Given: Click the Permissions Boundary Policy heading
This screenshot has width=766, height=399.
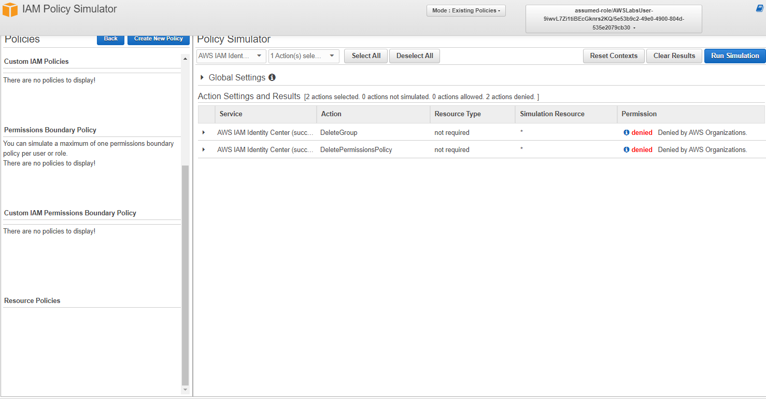Looking at the screenshot, I should [x=50, y=130].
